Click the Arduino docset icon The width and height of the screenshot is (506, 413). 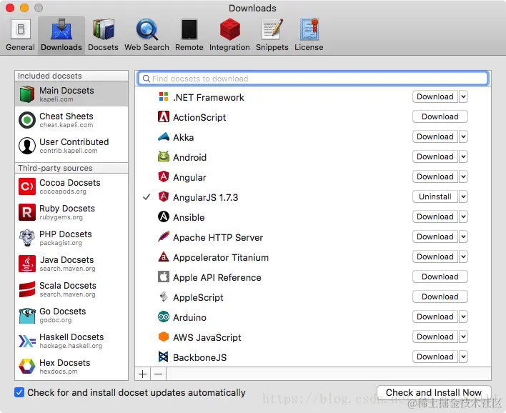[164, 317]
